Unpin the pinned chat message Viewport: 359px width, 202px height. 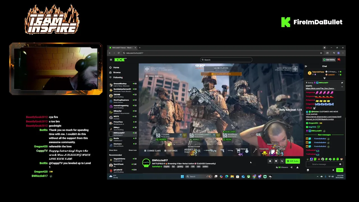coord(342,83)
